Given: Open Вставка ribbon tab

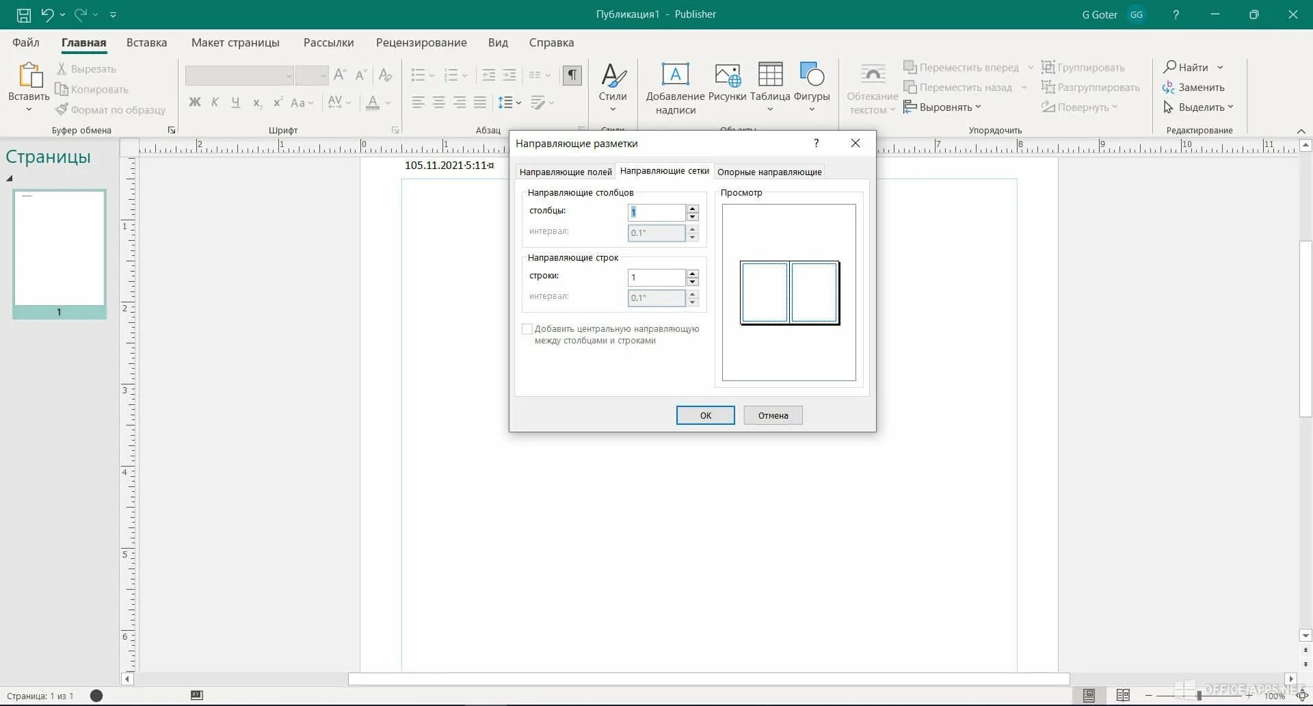Looking at the screenshot, I should pyautogui.click(x=146, y=42).
